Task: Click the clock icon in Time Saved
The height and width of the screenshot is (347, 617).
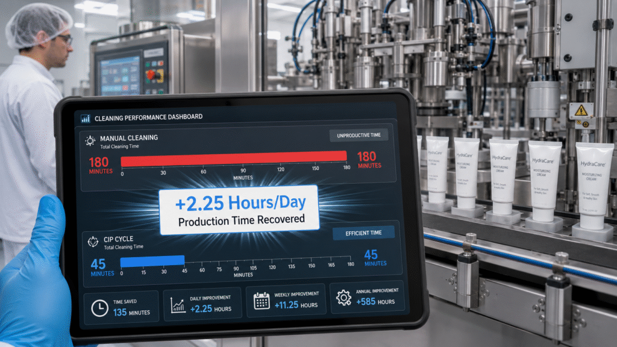Action: point(99,308)
